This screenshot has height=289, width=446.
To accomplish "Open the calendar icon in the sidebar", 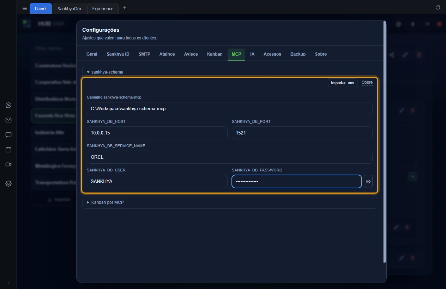I will point(8,150).
